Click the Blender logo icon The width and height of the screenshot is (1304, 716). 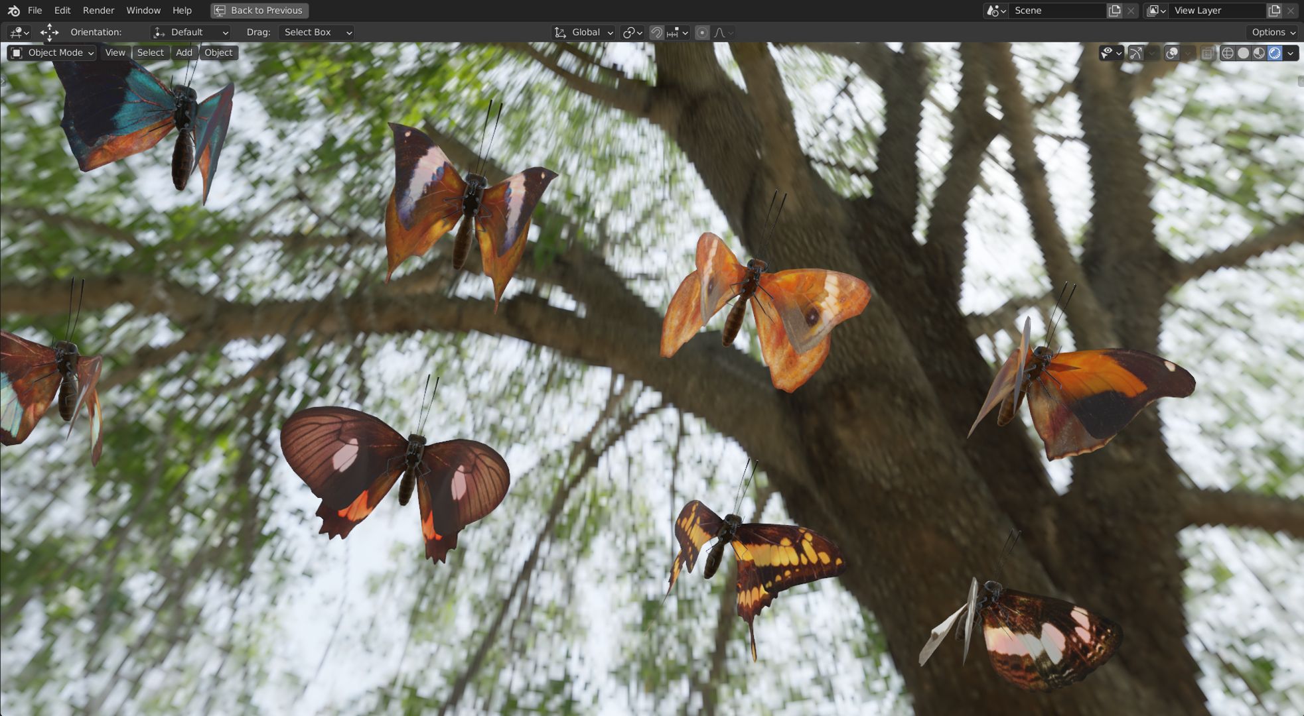[x=13, y=11]
